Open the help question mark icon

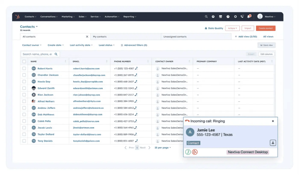coord(228,17)
